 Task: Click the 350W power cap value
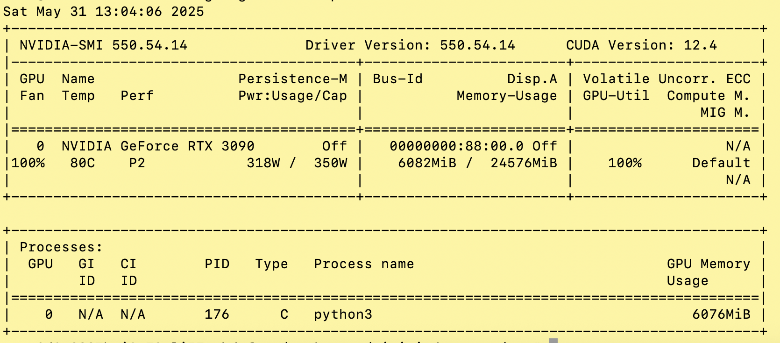point(331,163)
